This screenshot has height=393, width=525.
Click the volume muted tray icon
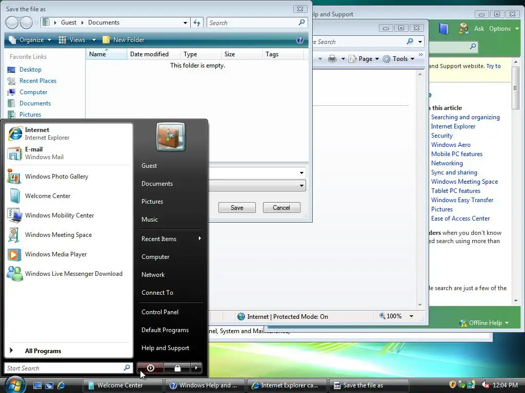(x=485, y=385)
